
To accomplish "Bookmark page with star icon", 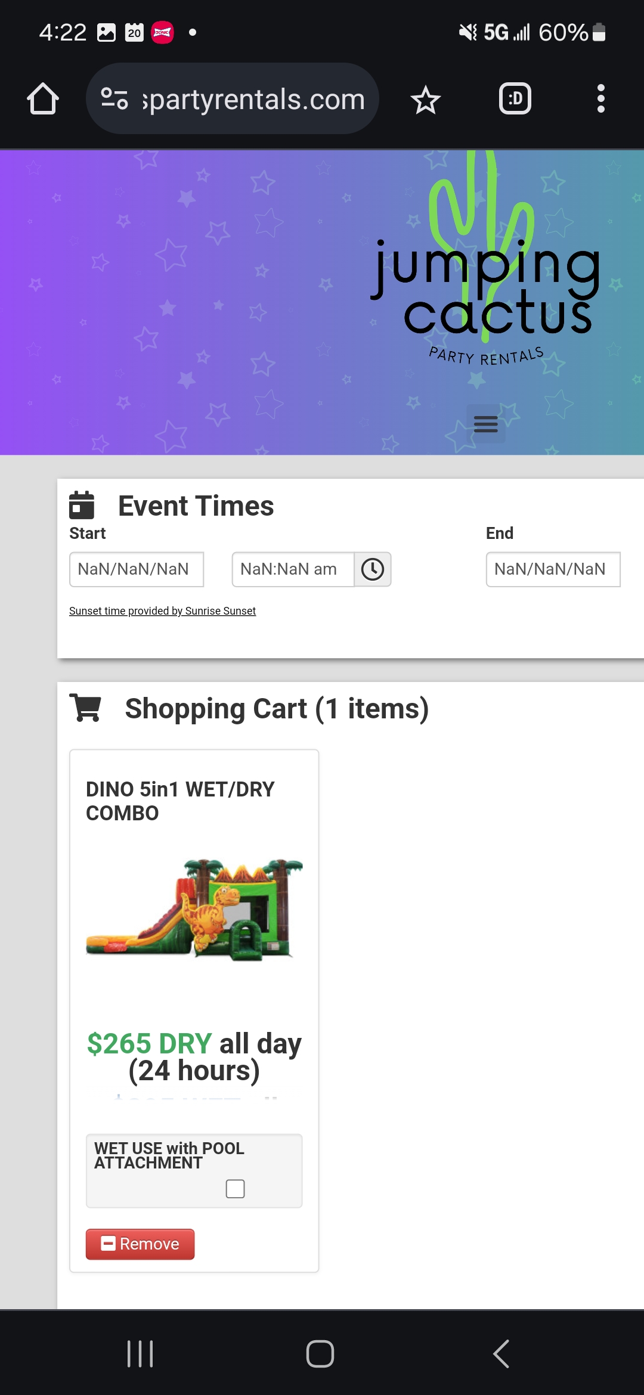I will click(425, 100).
